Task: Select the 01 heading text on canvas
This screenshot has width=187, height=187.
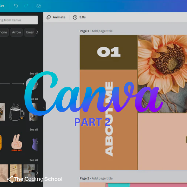Action: [108, 52]
